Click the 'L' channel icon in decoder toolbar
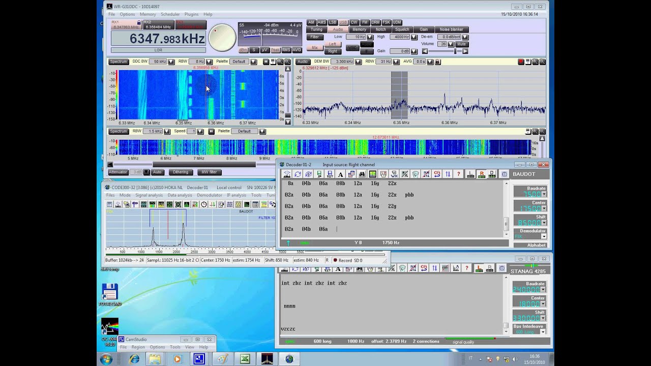Viewport: 651px width, 366px height. (470, 174)
